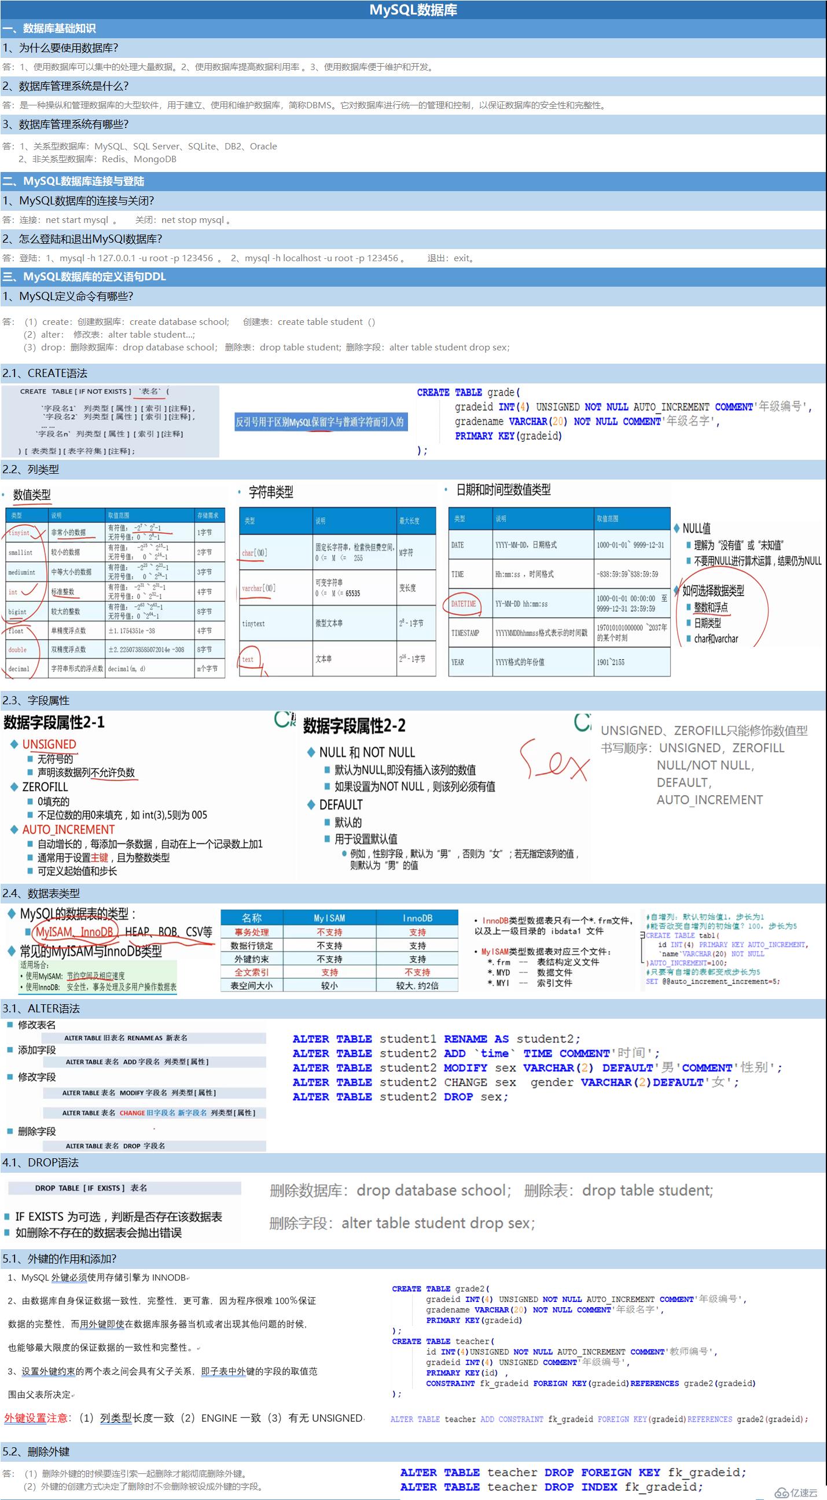Image resolution: width=827 pixels, height=1500 pixels.
Task: Click the '字符串类型' heading
Action: [271, 492]
